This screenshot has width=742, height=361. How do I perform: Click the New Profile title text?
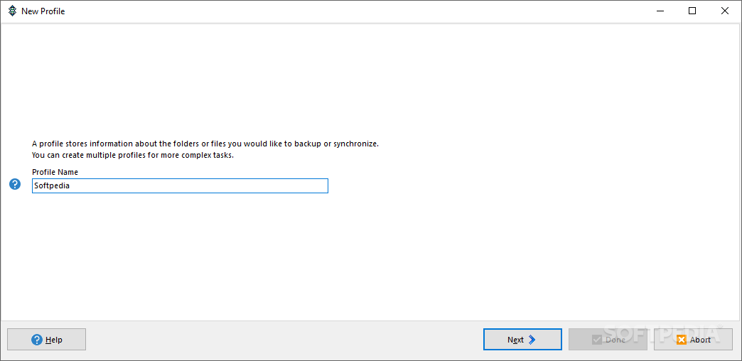pos(43,11)
